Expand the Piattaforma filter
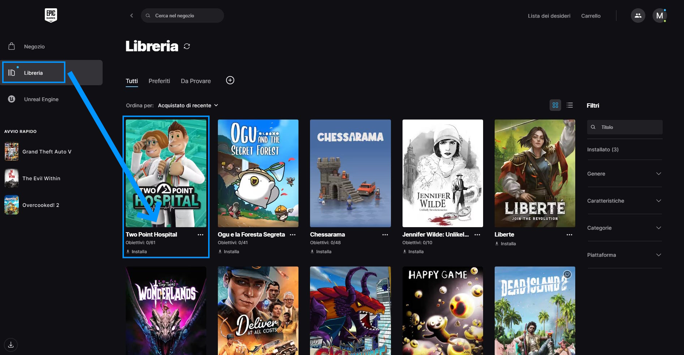This screenshot has height=355, width=684. click(625, 255)
